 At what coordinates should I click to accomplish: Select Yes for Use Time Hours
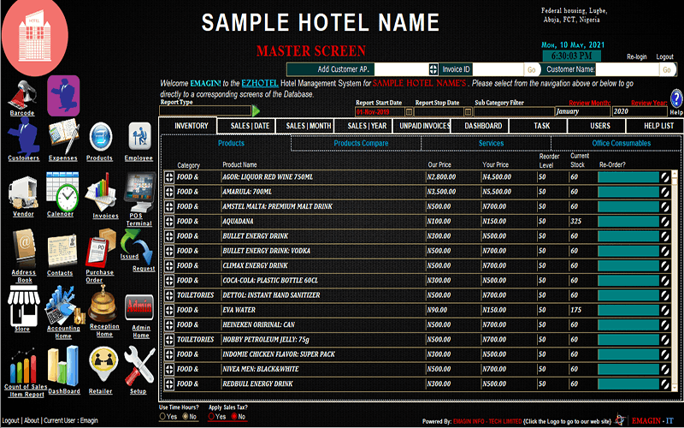coord(163,417)
